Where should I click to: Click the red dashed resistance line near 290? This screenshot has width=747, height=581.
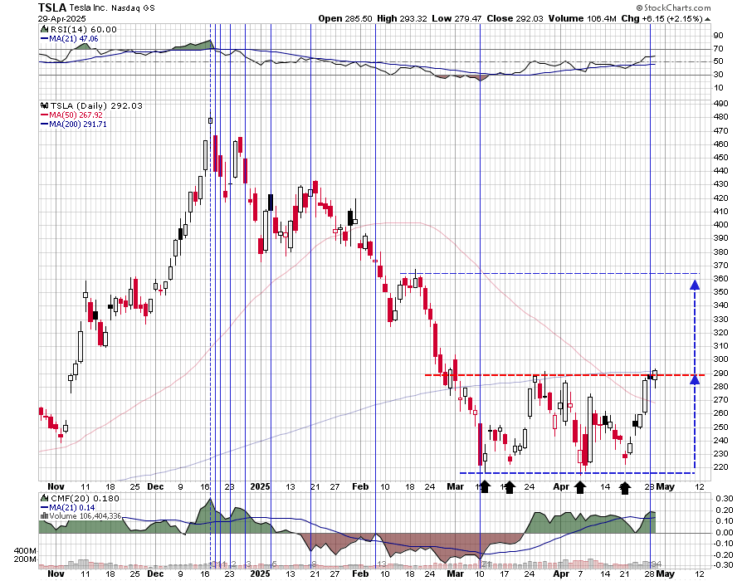[539, 375]
